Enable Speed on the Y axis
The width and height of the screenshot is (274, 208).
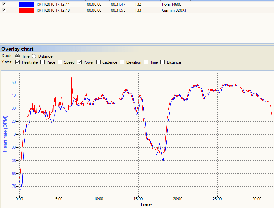coord(60,62)
